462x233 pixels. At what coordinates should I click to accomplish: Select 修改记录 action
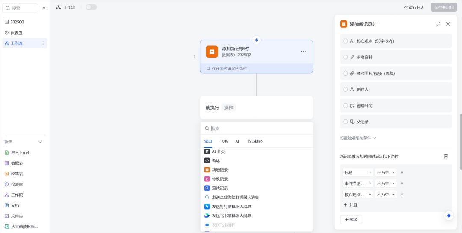(x=256, y=179)
